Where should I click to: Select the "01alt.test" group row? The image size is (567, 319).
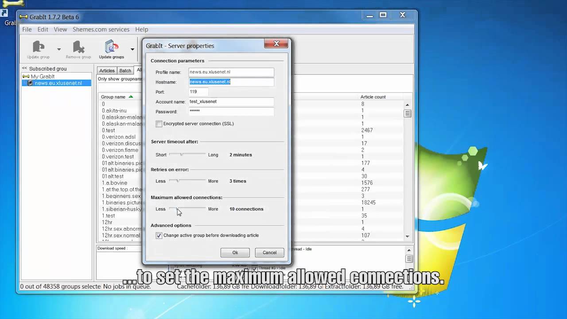pyautogui.click(x=113, y=176)
